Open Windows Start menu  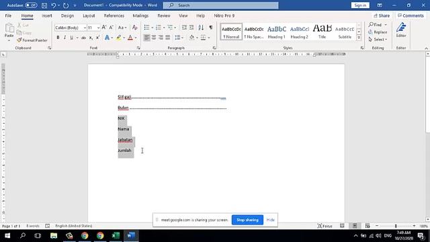click(7, 235)
